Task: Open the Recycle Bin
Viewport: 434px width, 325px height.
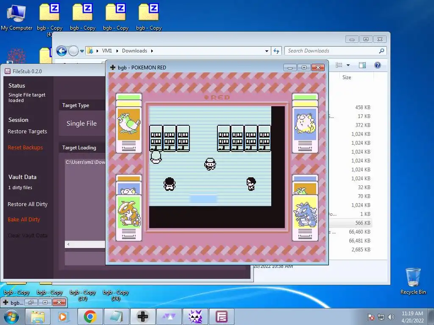Action: (413, 281)
